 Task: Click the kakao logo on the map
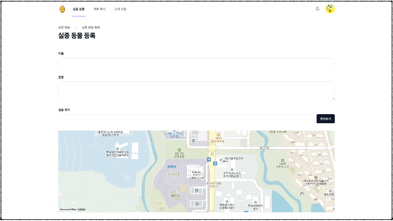(x=82, y=209)
